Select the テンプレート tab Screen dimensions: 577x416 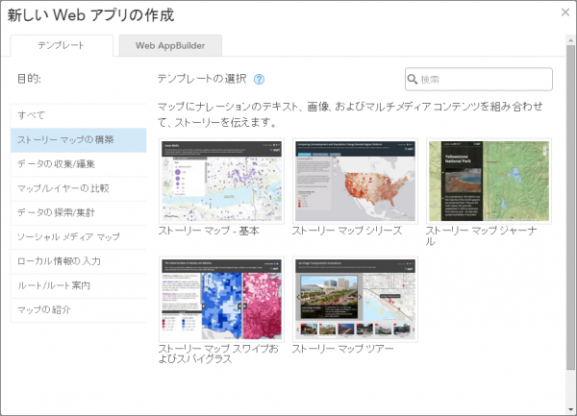coord(62,45)
